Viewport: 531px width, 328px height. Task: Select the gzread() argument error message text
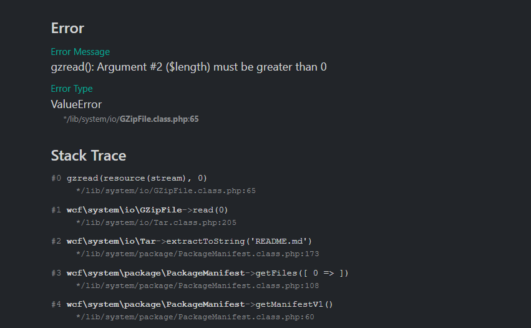(x=188, y=67)
